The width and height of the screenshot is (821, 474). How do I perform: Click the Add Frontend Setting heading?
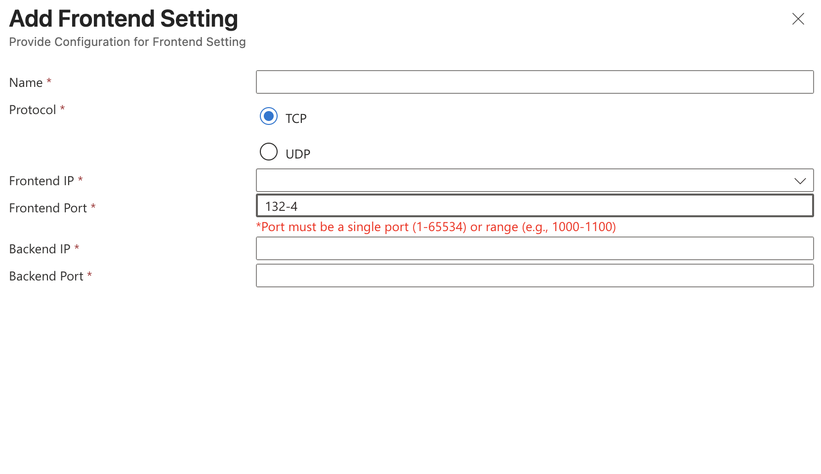123,19
